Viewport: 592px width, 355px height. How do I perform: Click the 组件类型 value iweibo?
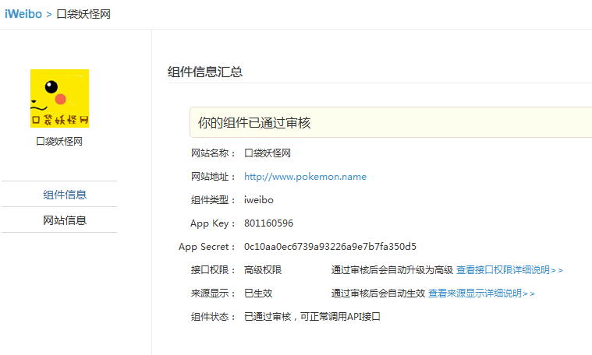(259, 200)
